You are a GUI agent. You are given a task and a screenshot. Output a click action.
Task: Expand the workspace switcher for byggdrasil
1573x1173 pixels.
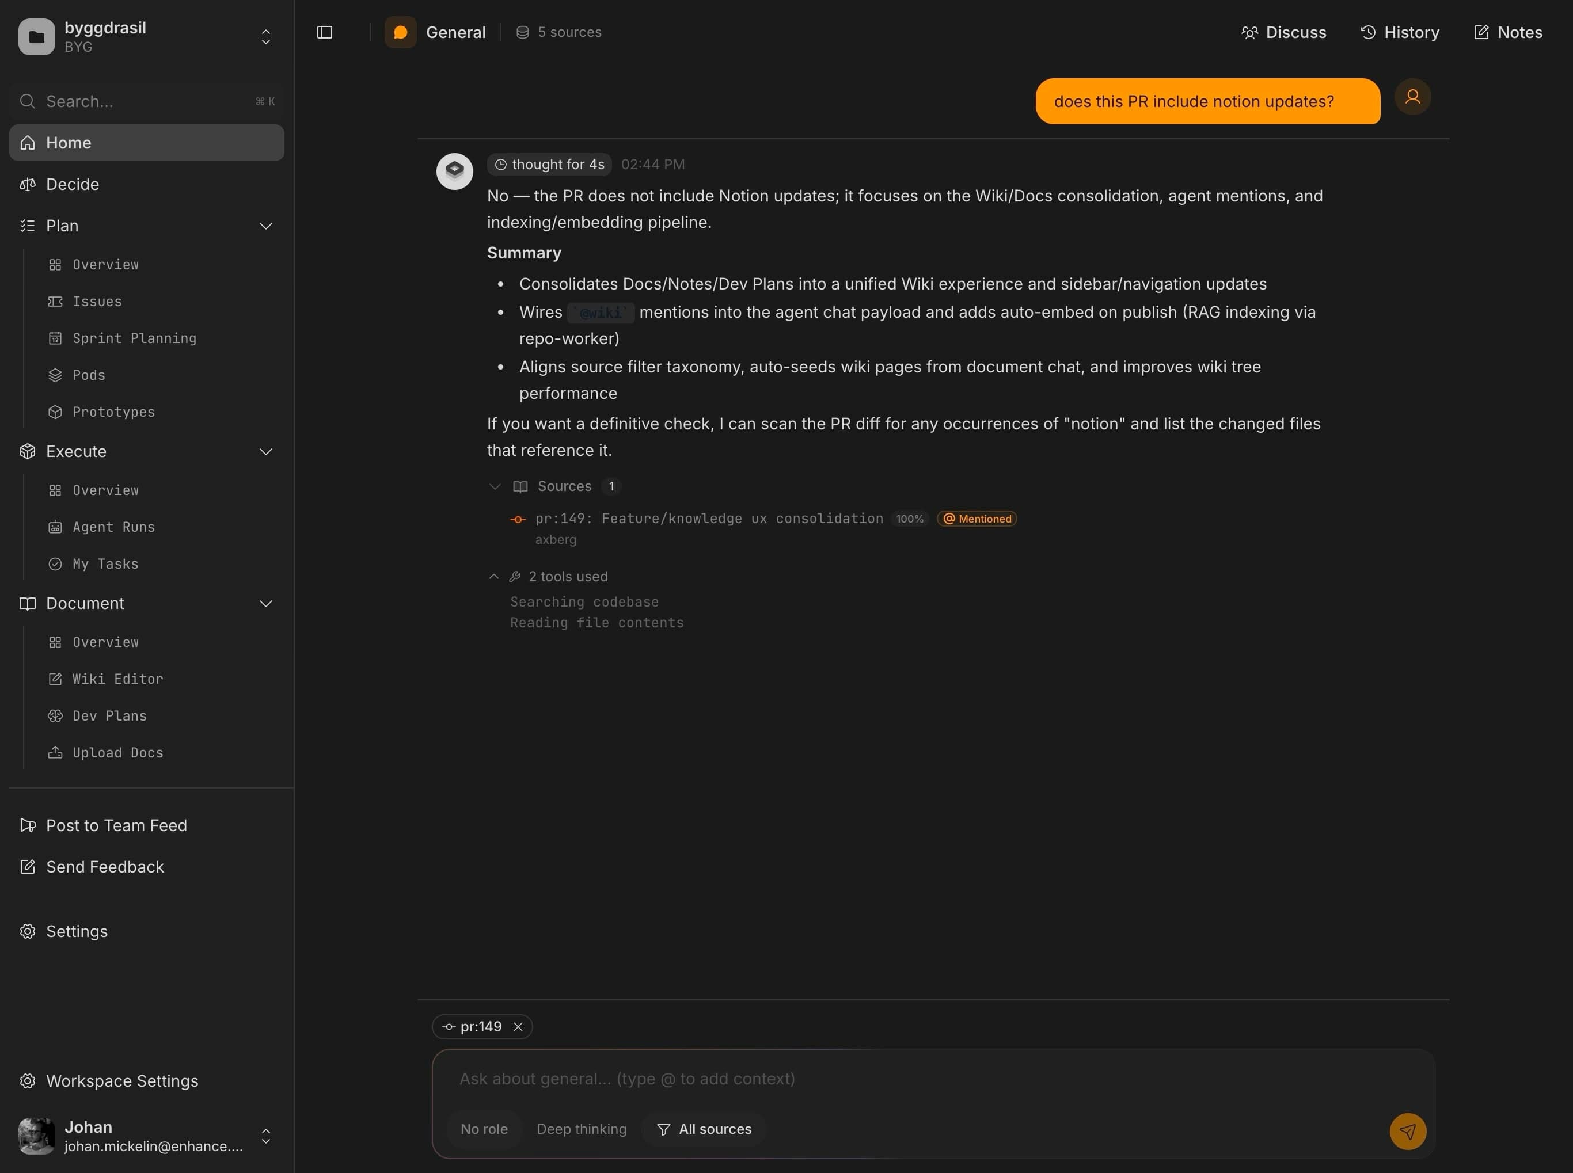click(265, 36)
